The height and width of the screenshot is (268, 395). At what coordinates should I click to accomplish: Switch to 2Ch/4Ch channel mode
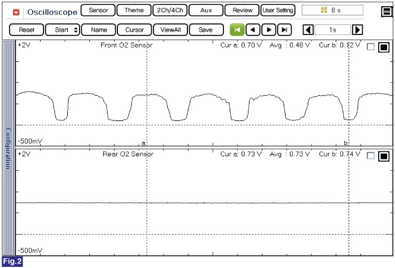(x=170, y=10)
